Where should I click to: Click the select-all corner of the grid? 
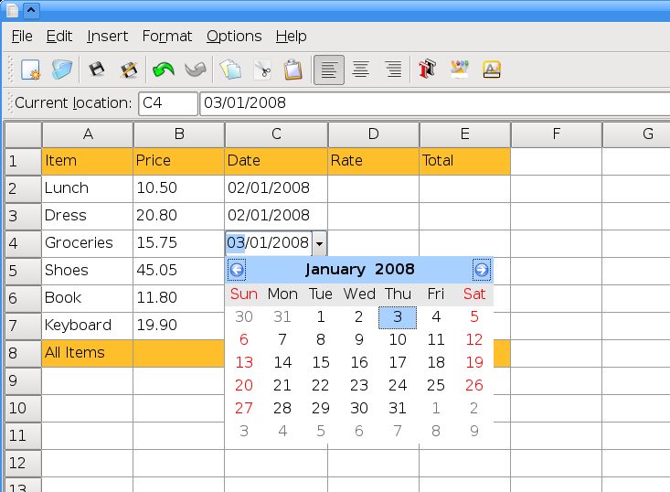[23, 134]
